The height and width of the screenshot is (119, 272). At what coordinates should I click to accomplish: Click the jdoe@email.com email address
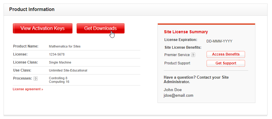pyautogui.click(x=178, y=96)
